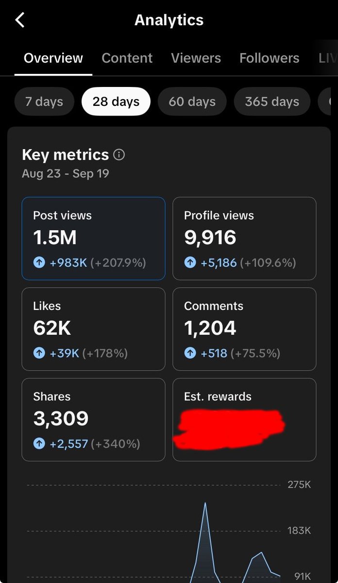Open the Followers tab
338x583 pixels.
pos(269,58)
